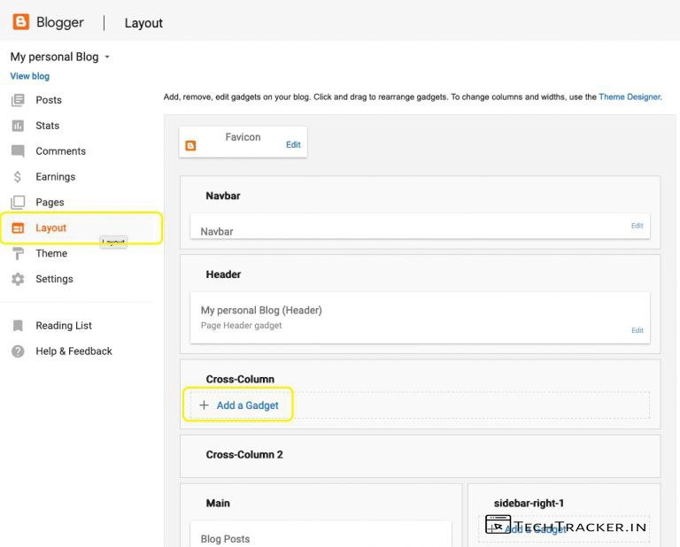Select Layout in the sidebar menu
This screenshot has width=680, height=547.
pyautogui.click(x=50, y=227)
